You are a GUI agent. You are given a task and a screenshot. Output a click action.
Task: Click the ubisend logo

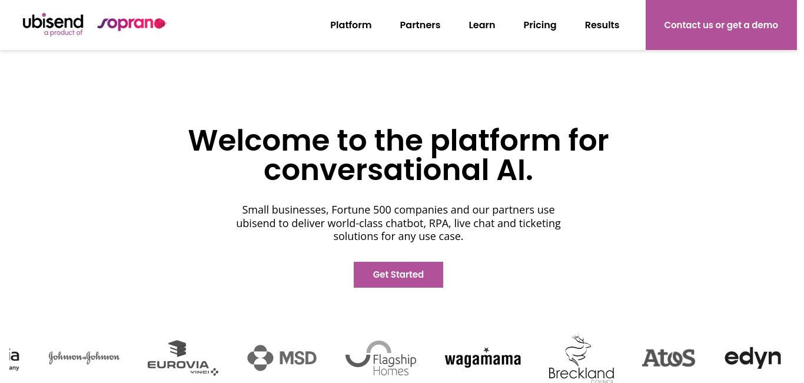(53, 24)
